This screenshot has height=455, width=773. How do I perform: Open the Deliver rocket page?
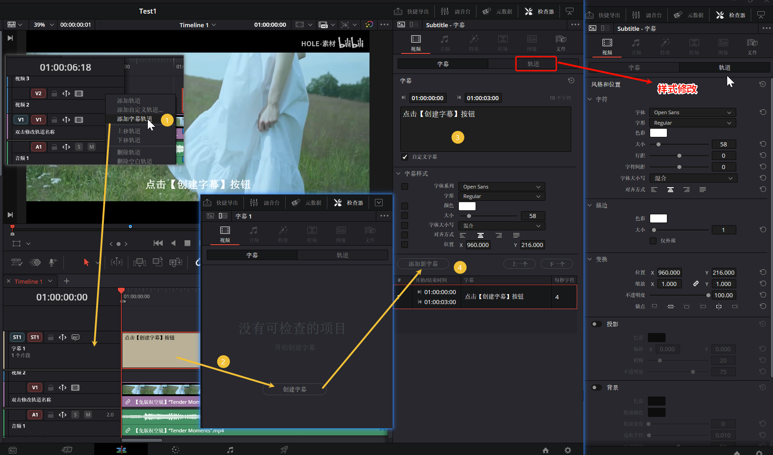click(x=284, y=450)
